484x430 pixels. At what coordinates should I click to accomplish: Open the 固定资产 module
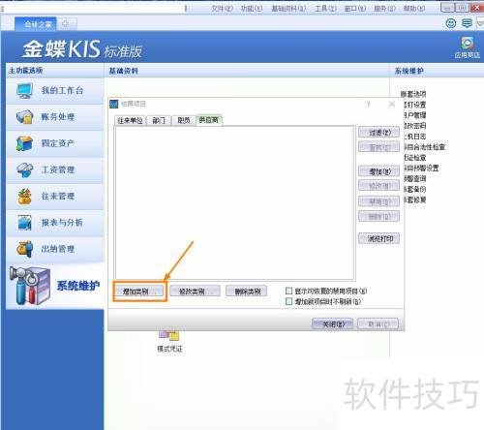click(x=55, y=143)
